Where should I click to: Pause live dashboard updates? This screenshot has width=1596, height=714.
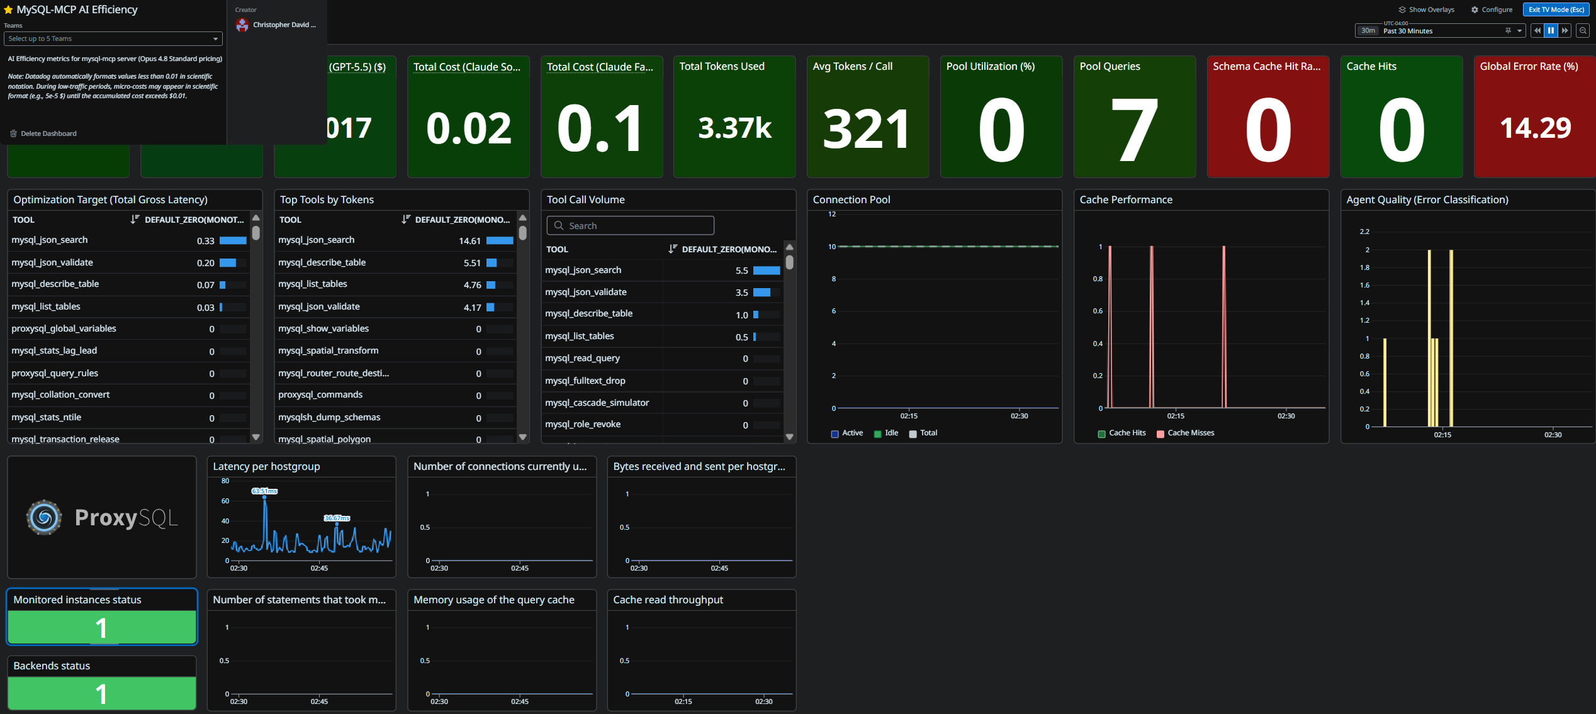click(x=1551, y=31)
